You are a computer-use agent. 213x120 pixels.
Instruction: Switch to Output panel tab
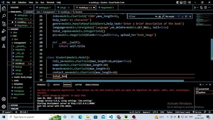(56, 85)
